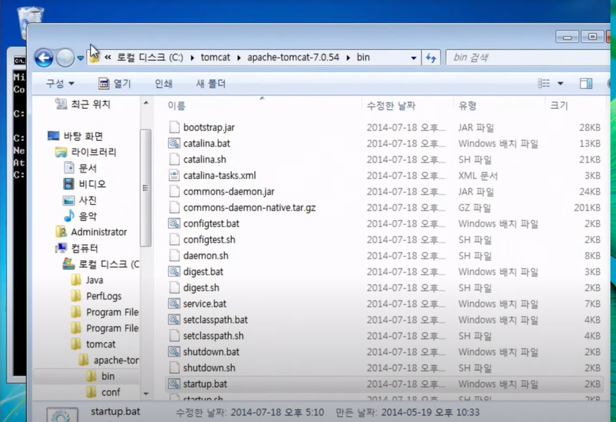Select the bin folder in navigation tree

[x=100, y=376]
